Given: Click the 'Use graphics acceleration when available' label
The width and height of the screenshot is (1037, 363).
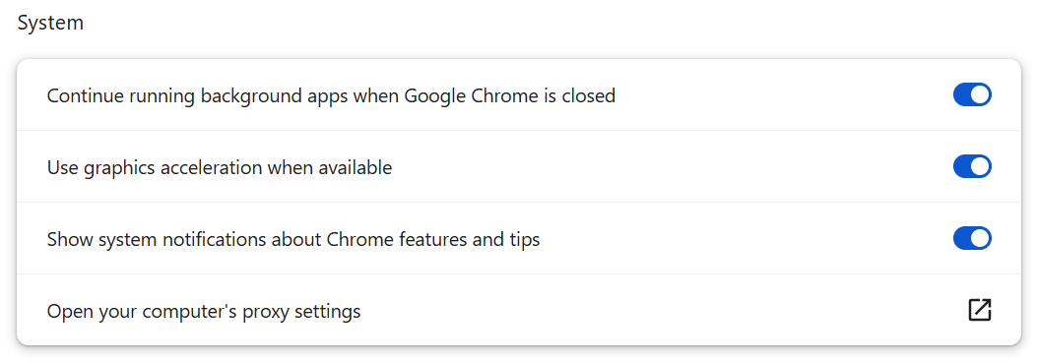Looking at the screenshot, I should 220,168.
